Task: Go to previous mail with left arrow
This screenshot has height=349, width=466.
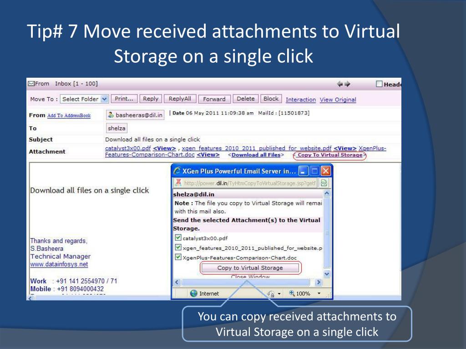Action: (x=340, y=84)
